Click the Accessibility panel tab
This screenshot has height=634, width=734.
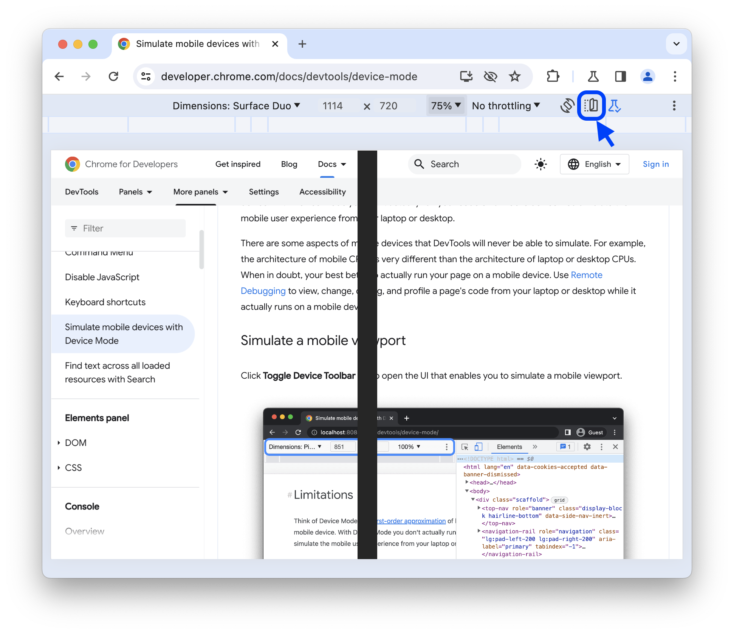point(323,192)
